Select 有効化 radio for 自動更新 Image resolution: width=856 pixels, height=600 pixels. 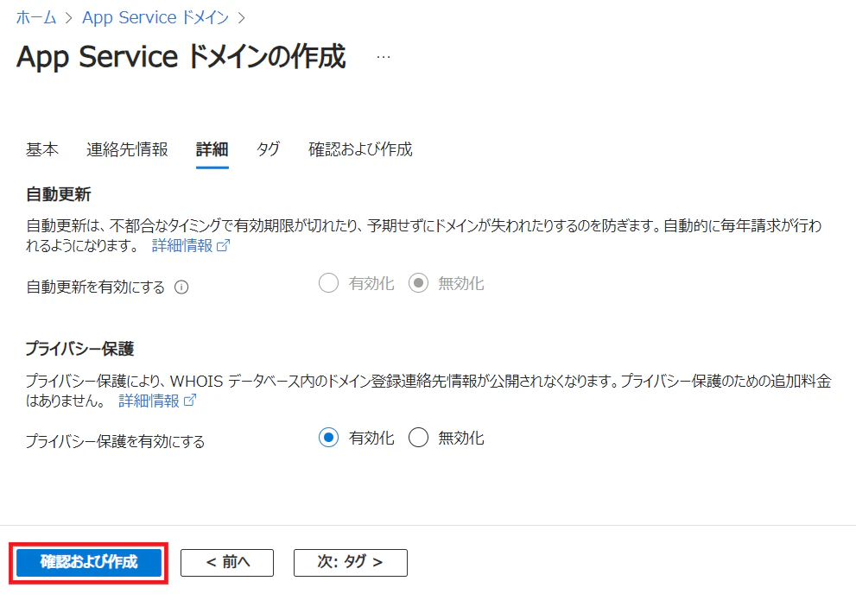click(x=328, y=283)
